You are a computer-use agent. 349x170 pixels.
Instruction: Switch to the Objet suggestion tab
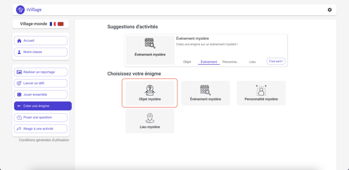point(187,62)
